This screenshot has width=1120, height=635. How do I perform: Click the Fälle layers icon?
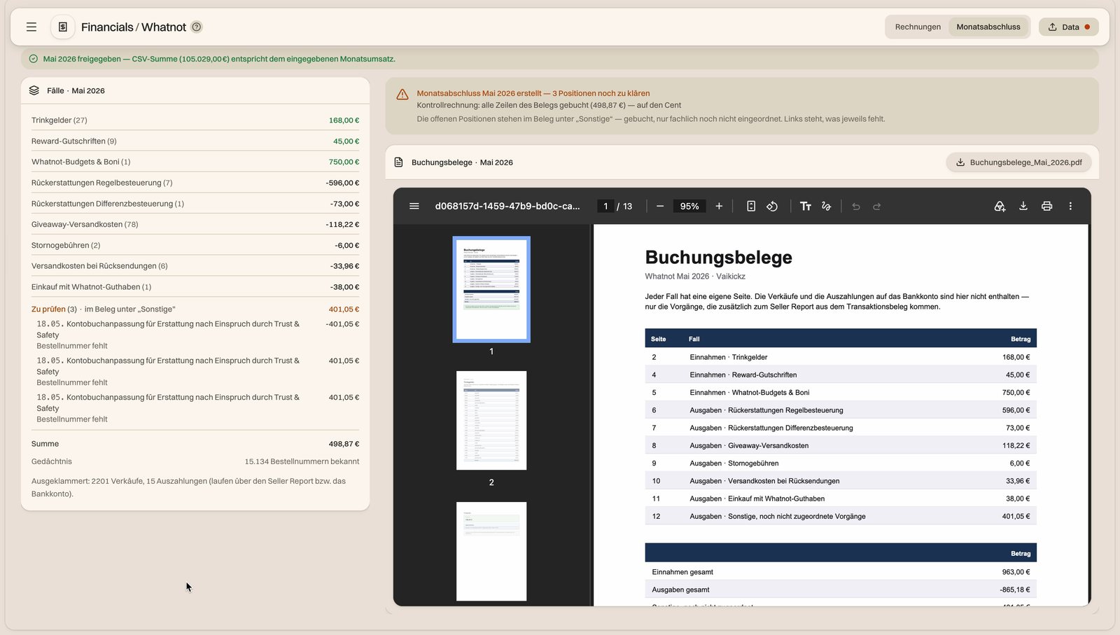pyautogui.click(x=34, y=90)
